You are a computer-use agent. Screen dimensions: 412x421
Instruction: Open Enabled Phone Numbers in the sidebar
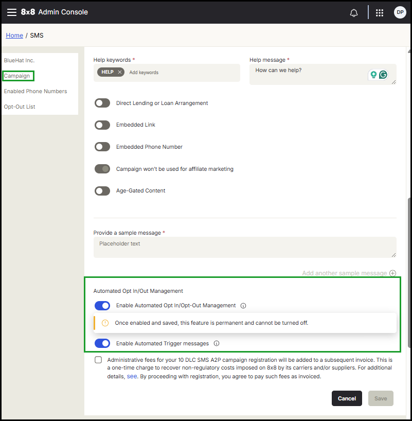pos(35,91)
